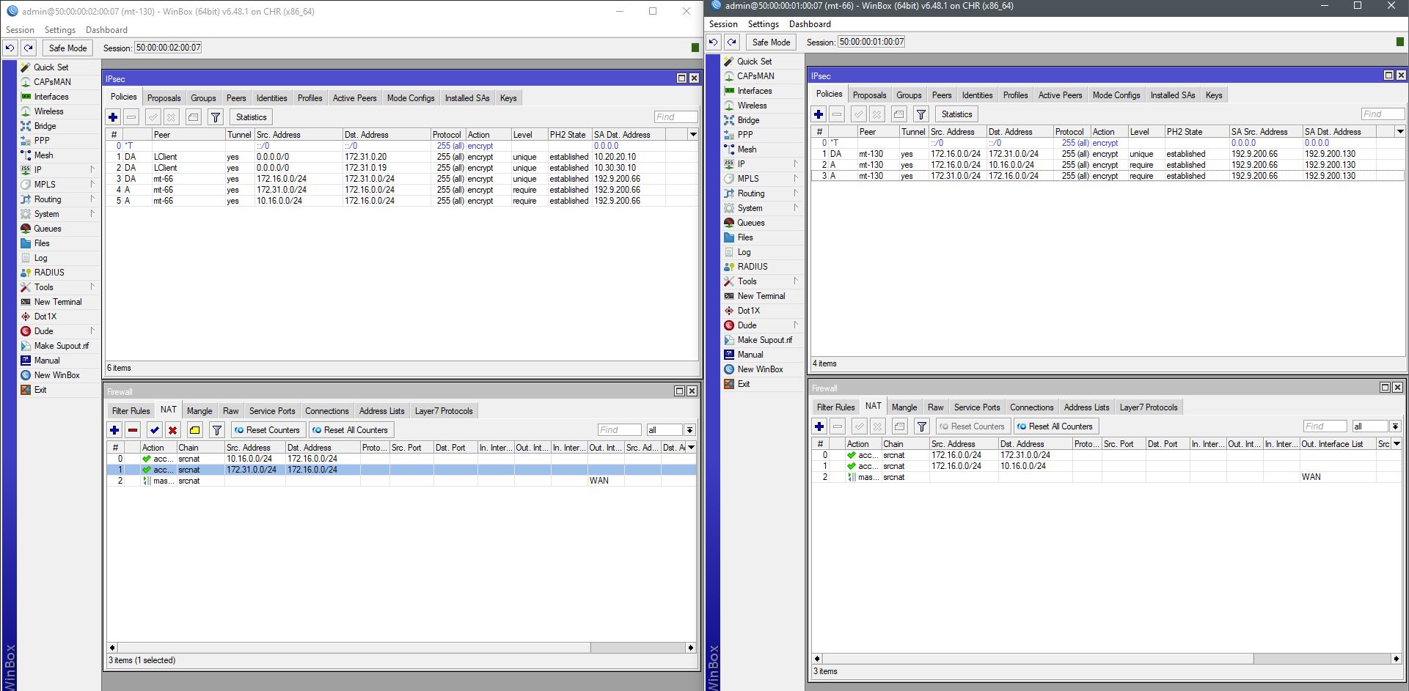1409x691 pixels.
Task: Open NAT filter icon in mt-66 Firewall
Action: (x=922, y=426)
